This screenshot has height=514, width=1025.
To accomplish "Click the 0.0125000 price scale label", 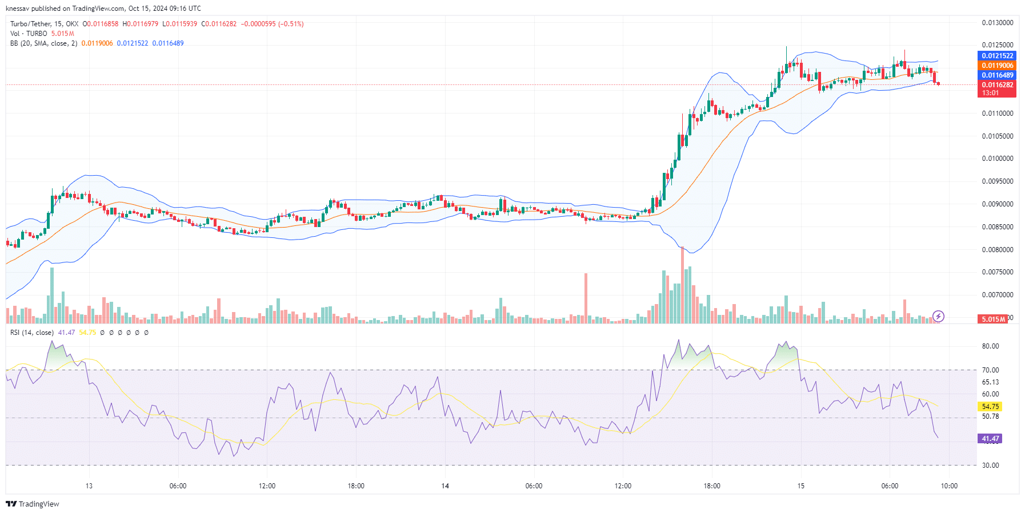I will coord(998,45).
